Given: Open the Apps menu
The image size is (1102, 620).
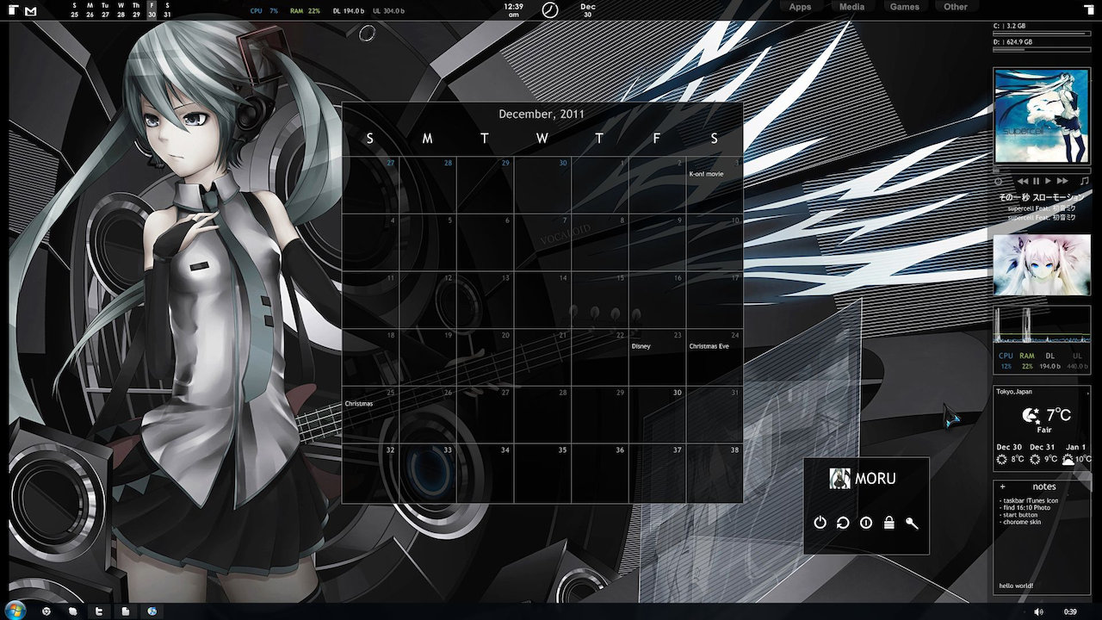Looking at the screenshot, I should coord(800,7).
